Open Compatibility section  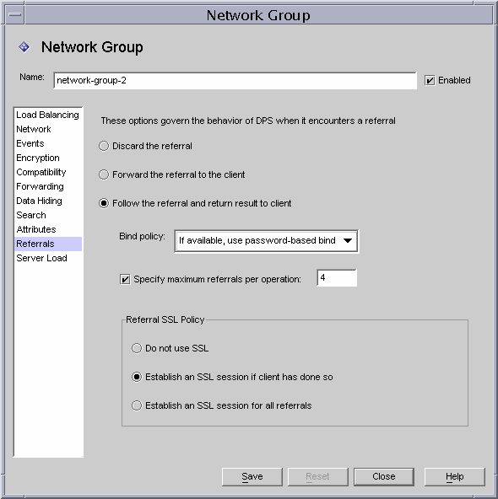click(48, 172)
